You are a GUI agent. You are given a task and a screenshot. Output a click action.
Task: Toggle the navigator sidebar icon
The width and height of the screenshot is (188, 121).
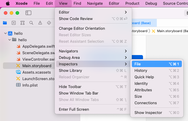29,13
